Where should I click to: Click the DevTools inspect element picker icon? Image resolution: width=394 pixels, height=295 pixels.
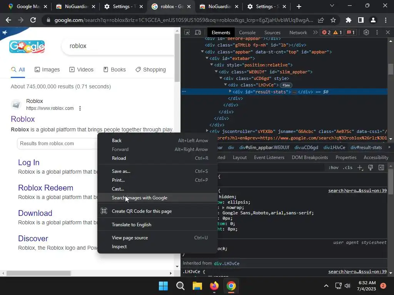(187, 32)
